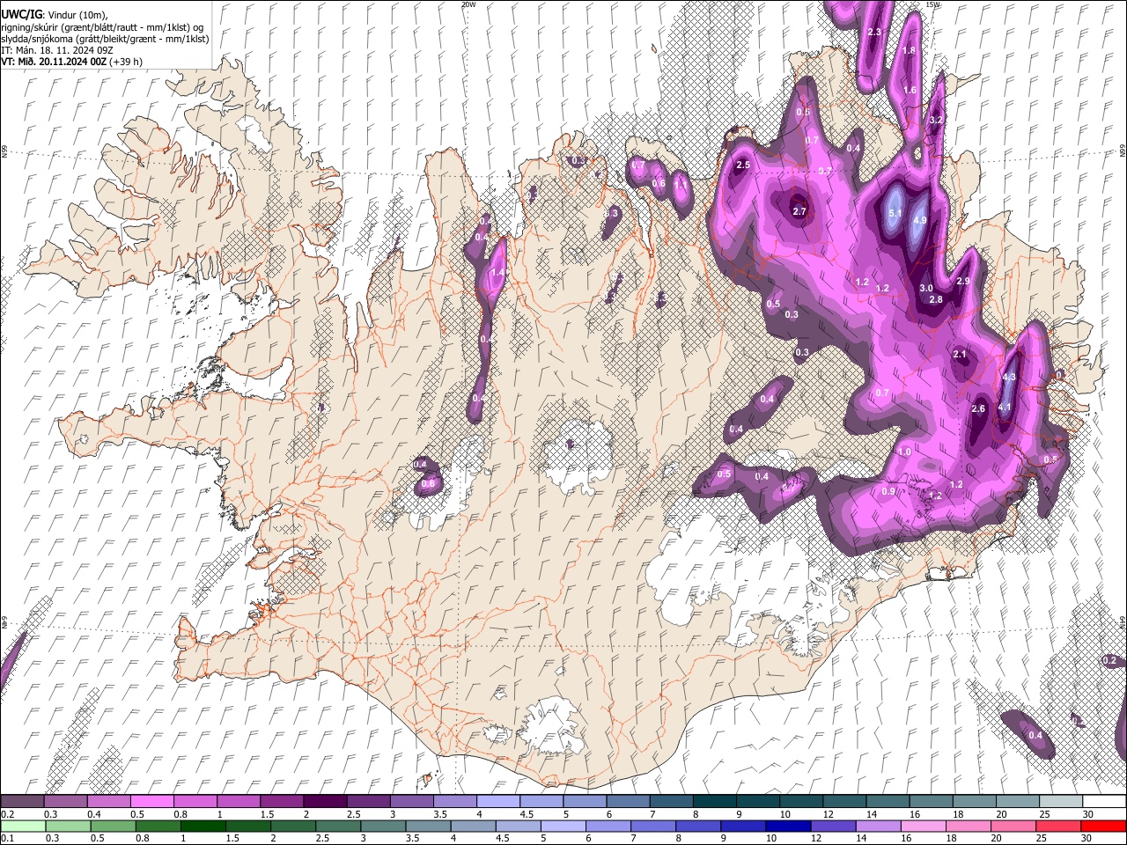Click the 2.5 precipitation value
Image resolution: width=1127 pixels, height=845 pixels.
click(x=743, y=165)
